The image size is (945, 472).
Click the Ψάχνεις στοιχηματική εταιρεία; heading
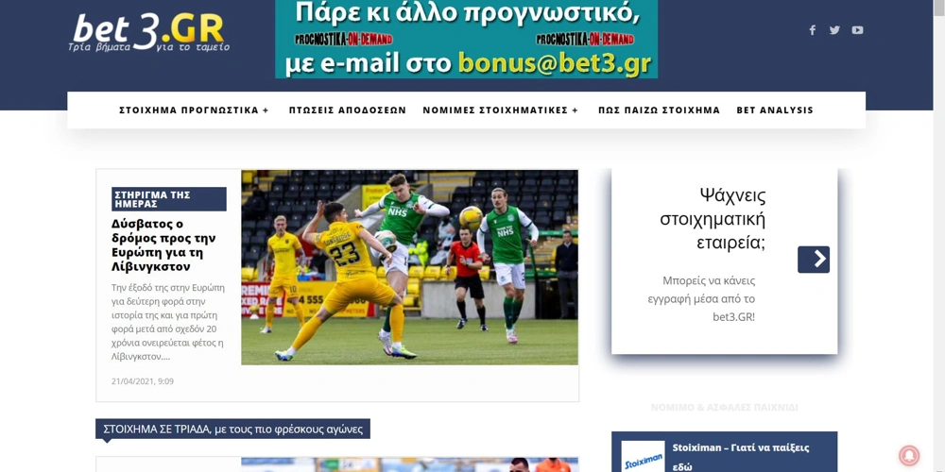tap(713, 219)
